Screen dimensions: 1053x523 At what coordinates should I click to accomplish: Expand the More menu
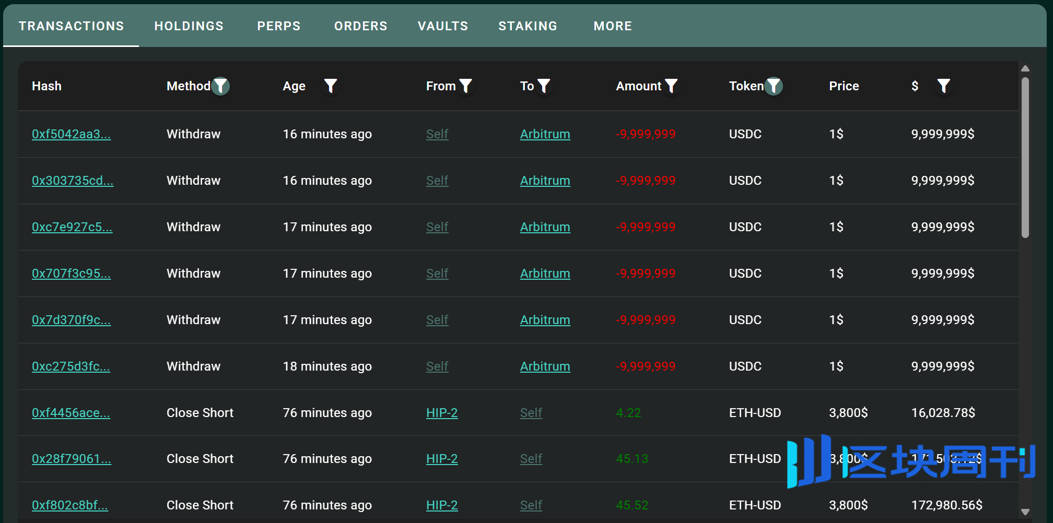pos(613,26)
